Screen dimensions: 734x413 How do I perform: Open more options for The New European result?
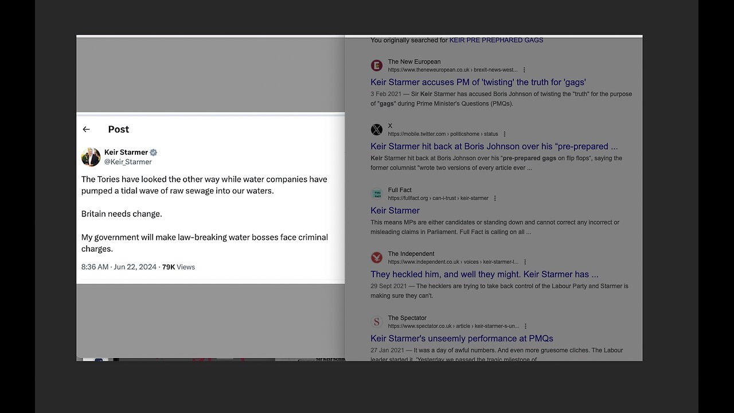pyautogui.click(x=524, y=70)
